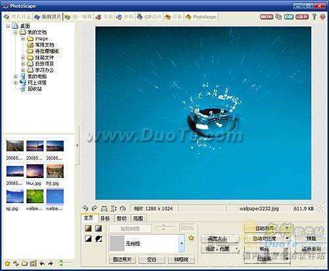Click the 空白 button under the frame selector
The image size is (329, 271).
(x=152, y=259)
